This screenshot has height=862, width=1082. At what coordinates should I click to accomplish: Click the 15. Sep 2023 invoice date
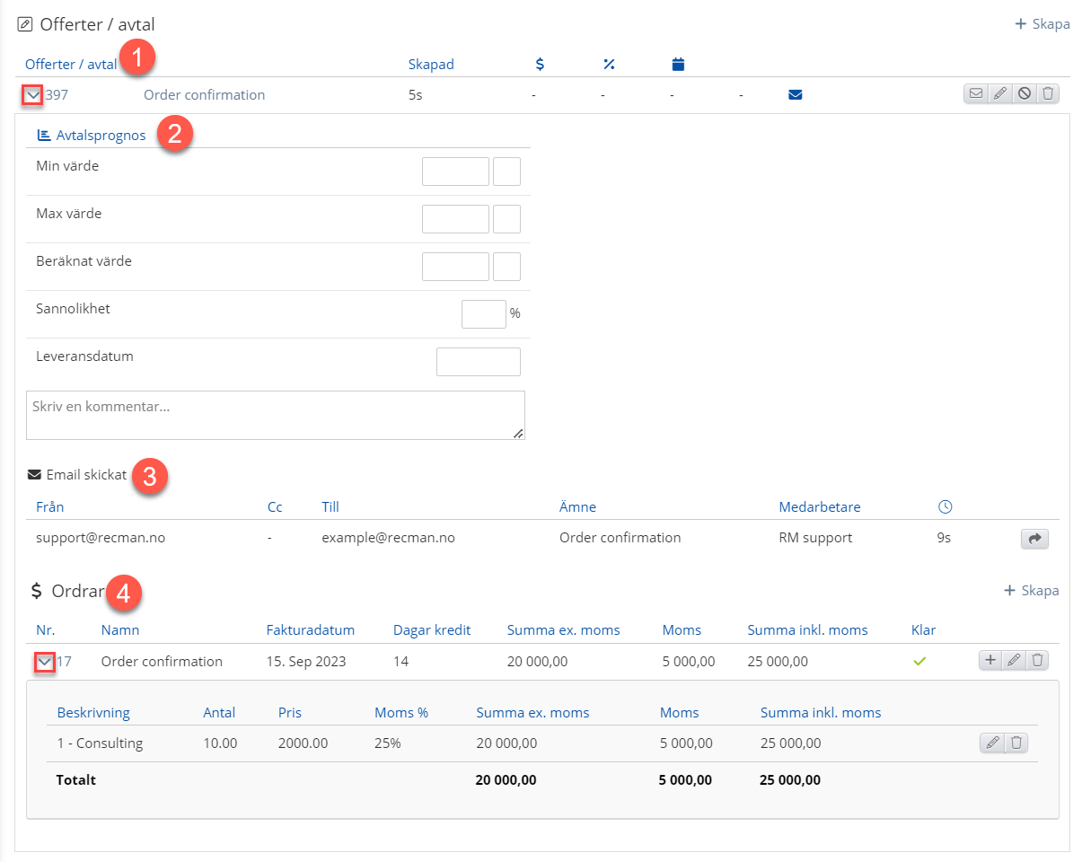click(306, 662)
